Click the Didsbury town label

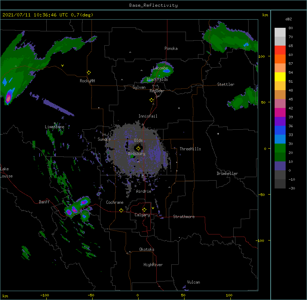pos(137,154)
